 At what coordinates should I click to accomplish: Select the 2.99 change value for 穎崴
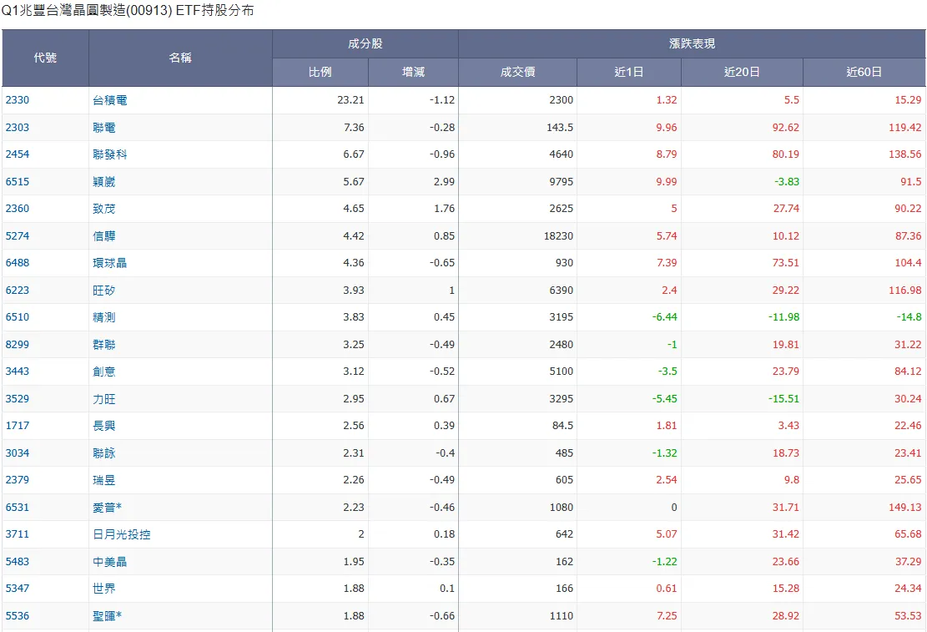coord(444,182)
